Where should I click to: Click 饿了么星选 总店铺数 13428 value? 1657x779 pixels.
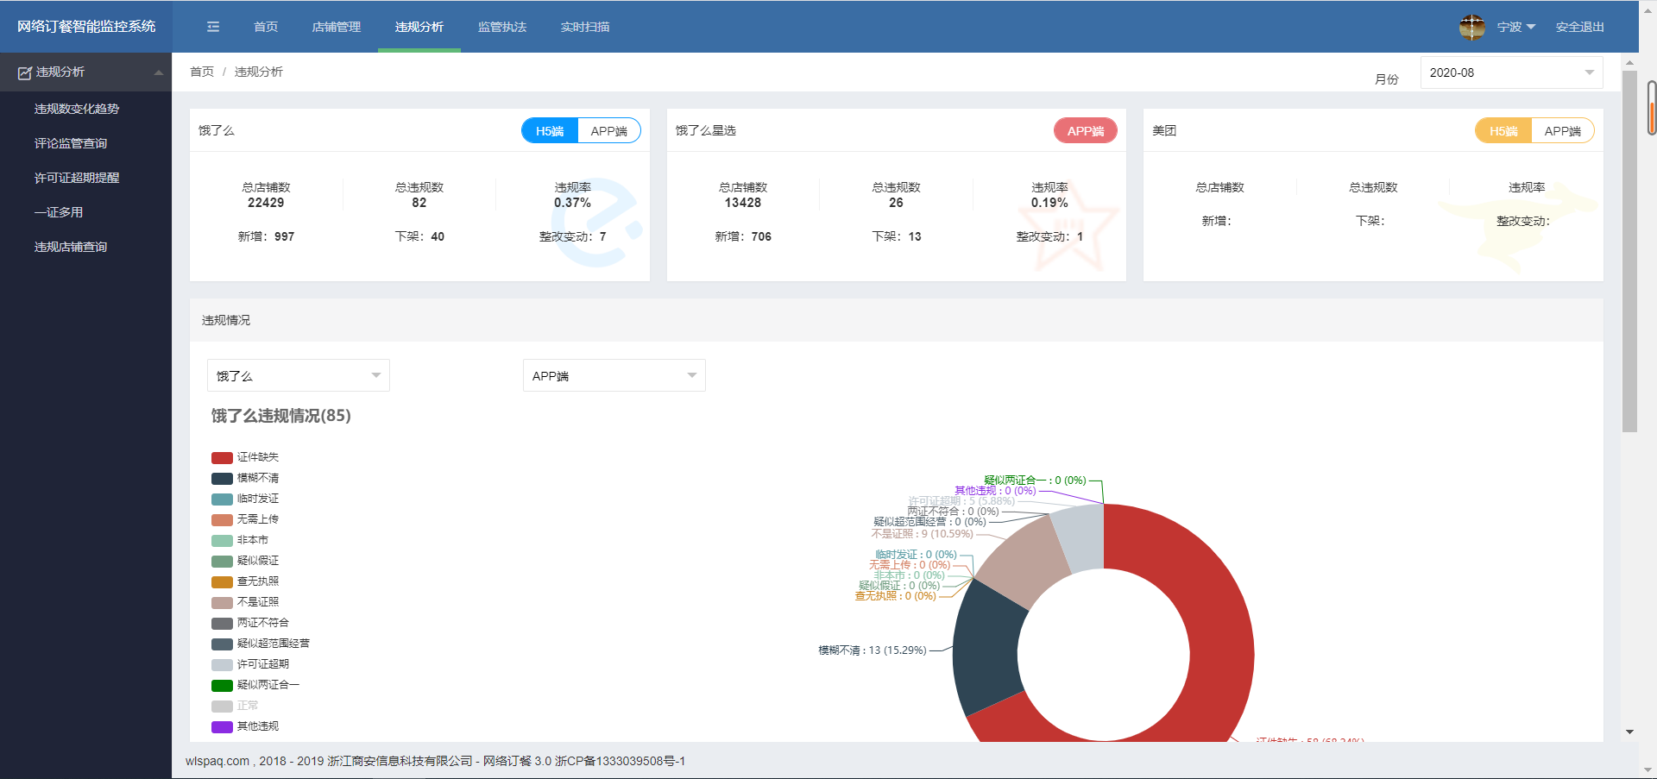743,203
